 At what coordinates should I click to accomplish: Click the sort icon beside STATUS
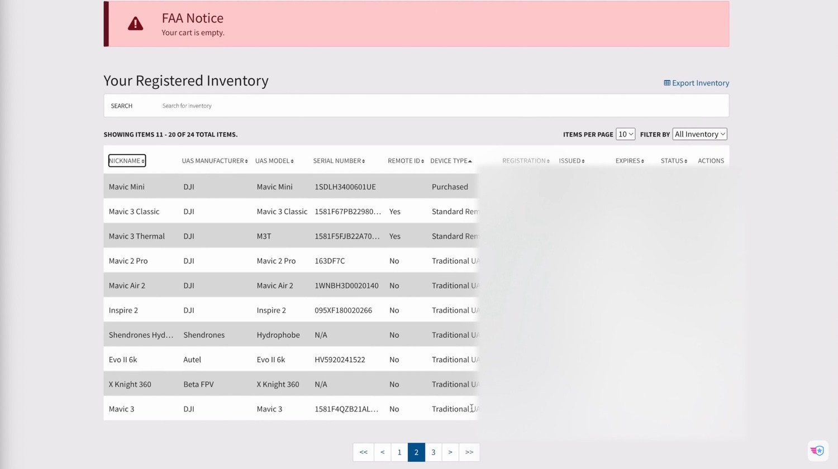(686, 161)
